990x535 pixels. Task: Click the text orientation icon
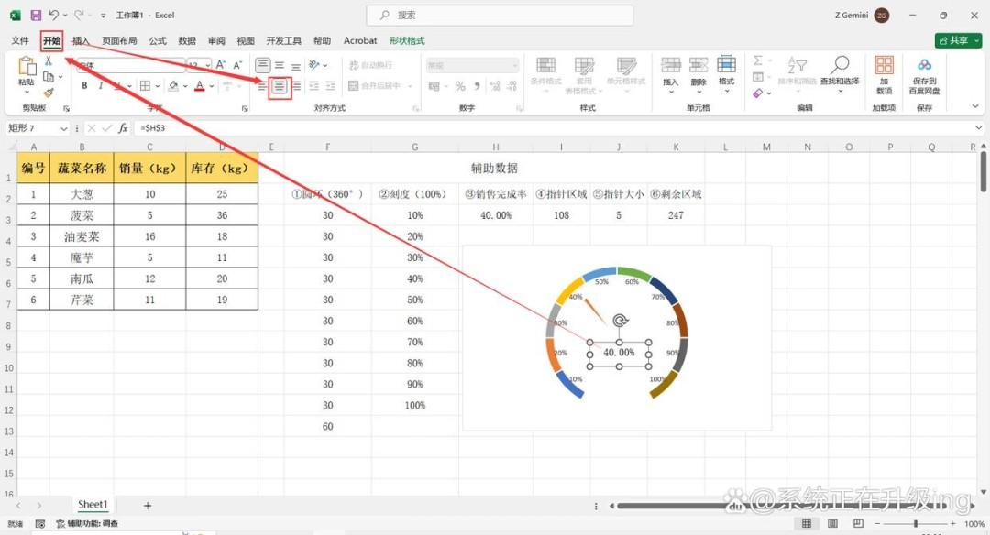click(313, 65)
